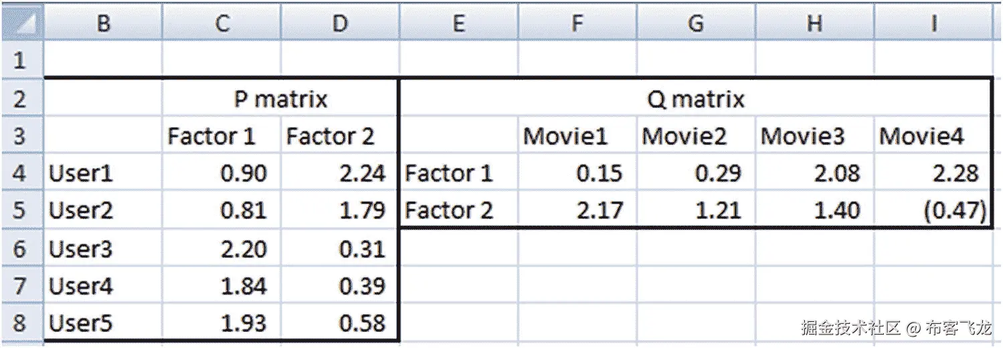1003x348 pixels.
Task: Click cell containing 2.24
Action: (339, 174)
